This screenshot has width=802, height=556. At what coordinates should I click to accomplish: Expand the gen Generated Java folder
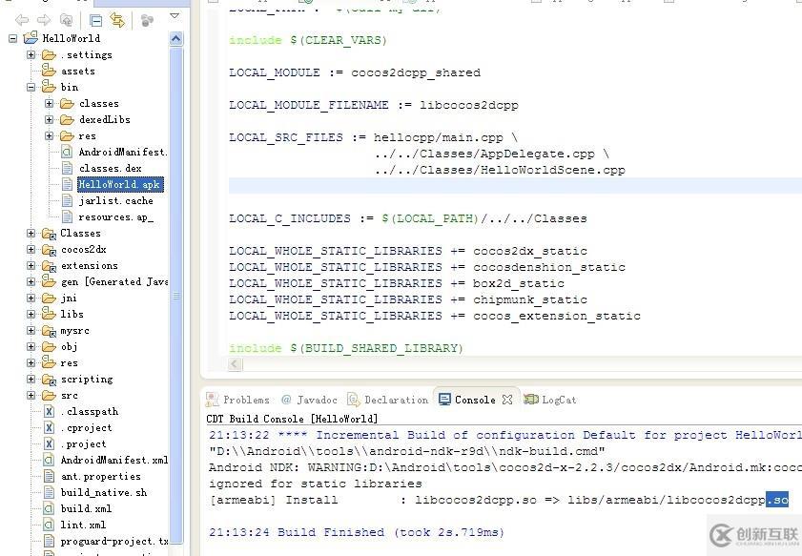(x=31, y=282)
